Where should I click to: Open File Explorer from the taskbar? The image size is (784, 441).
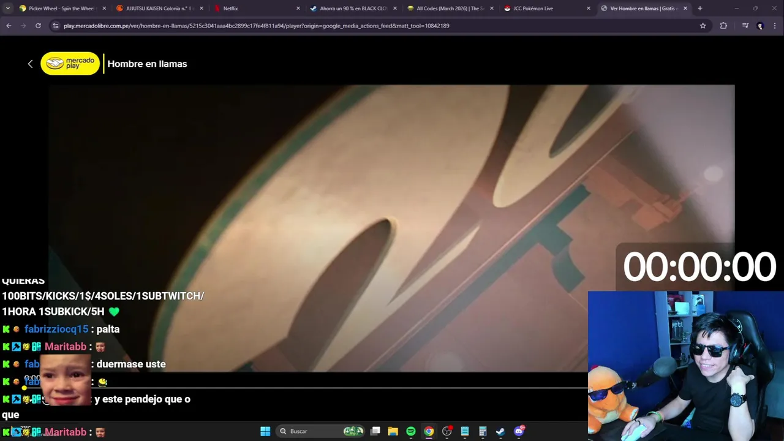click(393, 431)
